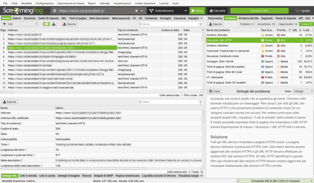This screenshot has width=314, height=183.
Task: Start the crawl with Inizia
Action: (x=197, y=11)
